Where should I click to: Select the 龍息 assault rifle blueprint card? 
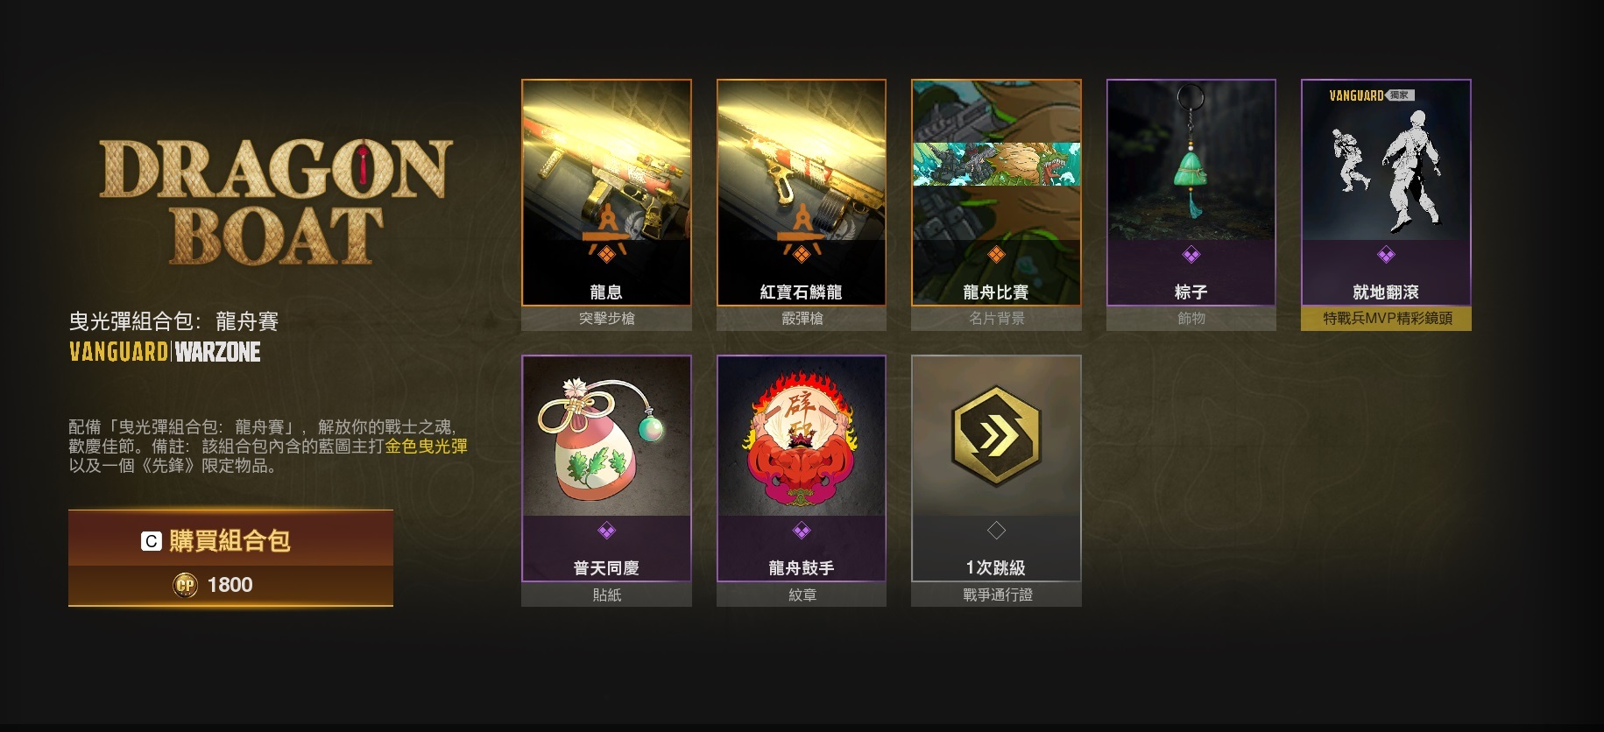606,205
